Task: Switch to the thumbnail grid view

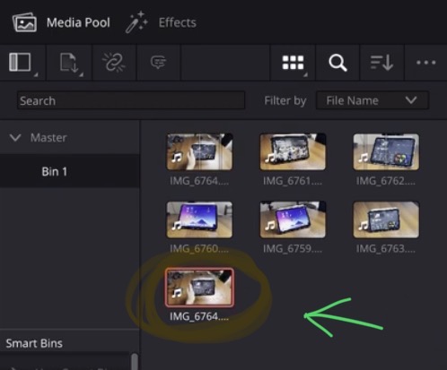Action: (293, 63)
